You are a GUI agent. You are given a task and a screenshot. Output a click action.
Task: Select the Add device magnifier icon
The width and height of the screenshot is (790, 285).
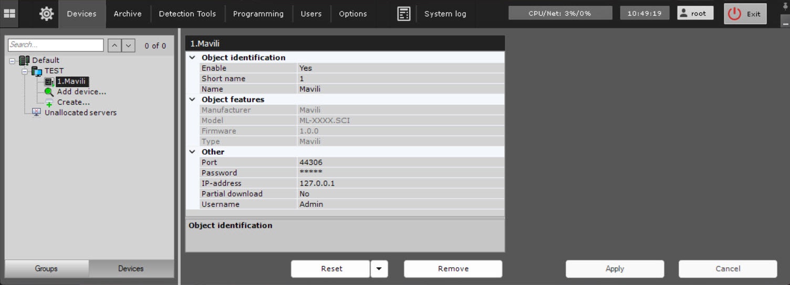pos(49,92)
